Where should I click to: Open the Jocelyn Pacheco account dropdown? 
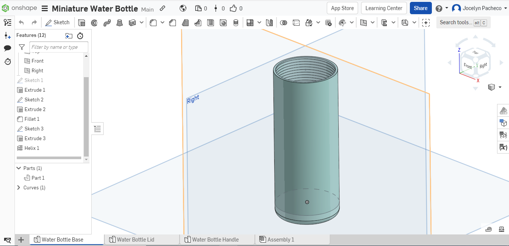[480, 8]
